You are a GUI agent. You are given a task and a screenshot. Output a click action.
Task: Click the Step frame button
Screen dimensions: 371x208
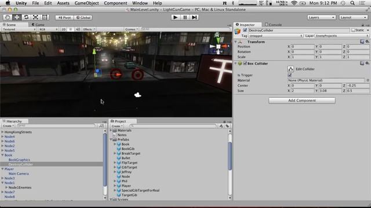194,17
